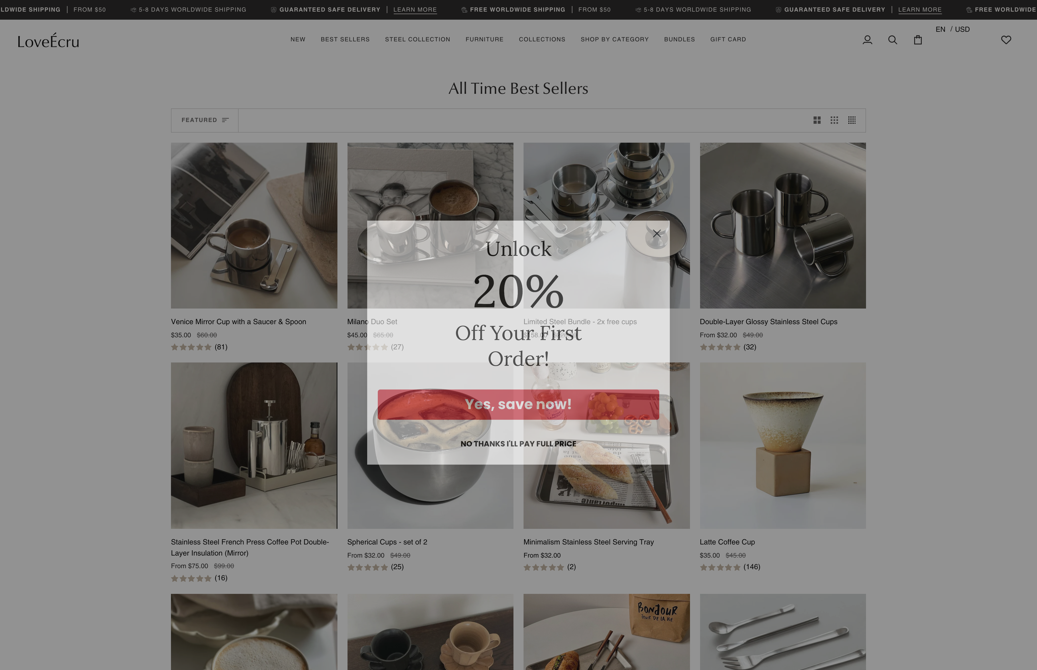
Task: Expand the Shop By Category menu
Action: [614, 39]
